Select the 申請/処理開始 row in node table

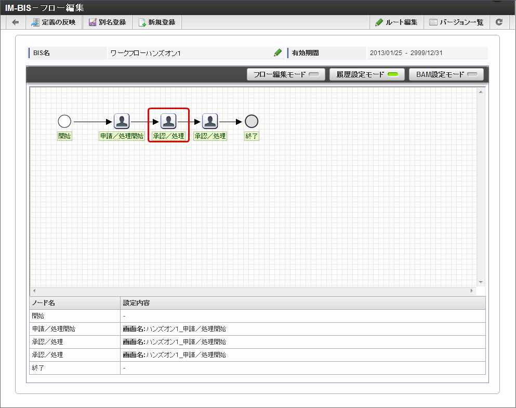pyautogui.click(x=257, y=329)
